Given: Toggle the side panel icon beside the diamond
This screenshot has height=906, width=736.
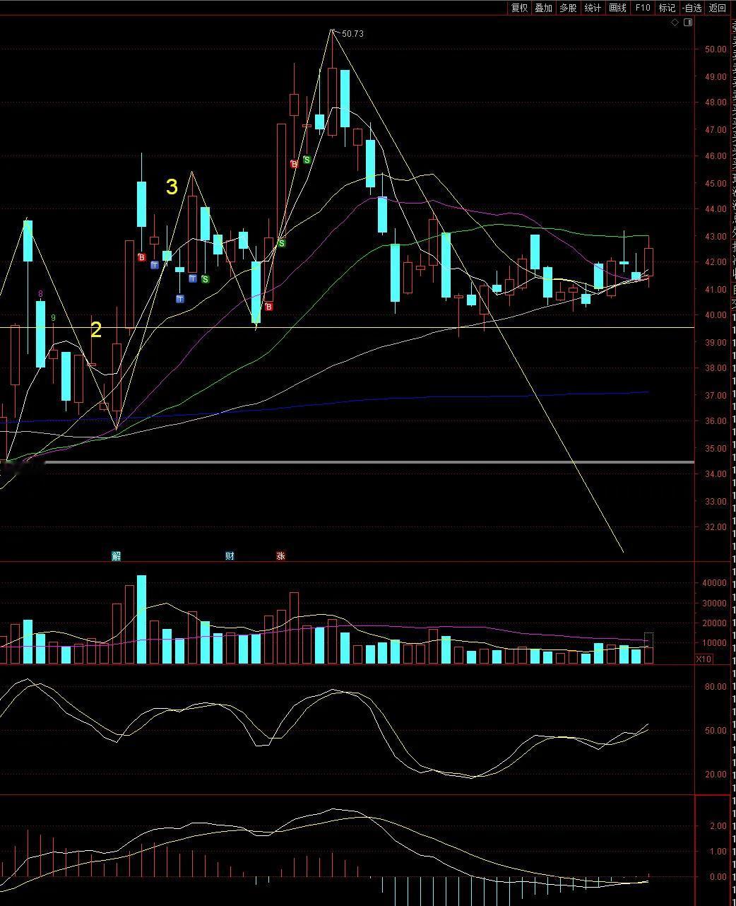Looking at the screenshot, I should pos(689,23).
